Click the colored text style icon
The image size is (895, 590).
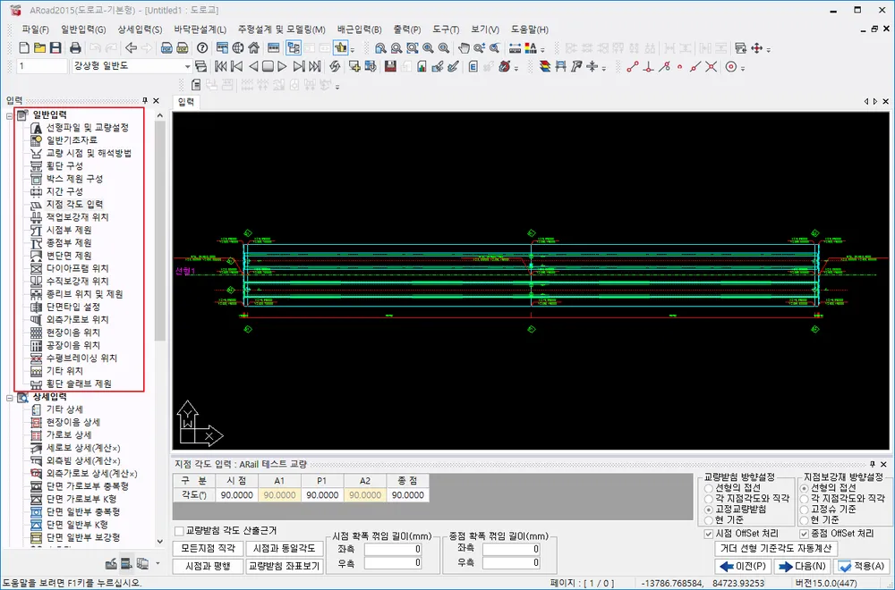[531, 48]
